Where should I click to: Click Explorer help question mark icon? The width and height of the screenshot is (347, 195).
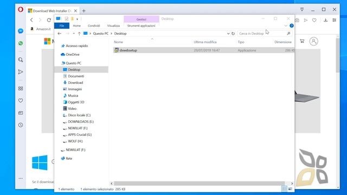pos(292,25)
